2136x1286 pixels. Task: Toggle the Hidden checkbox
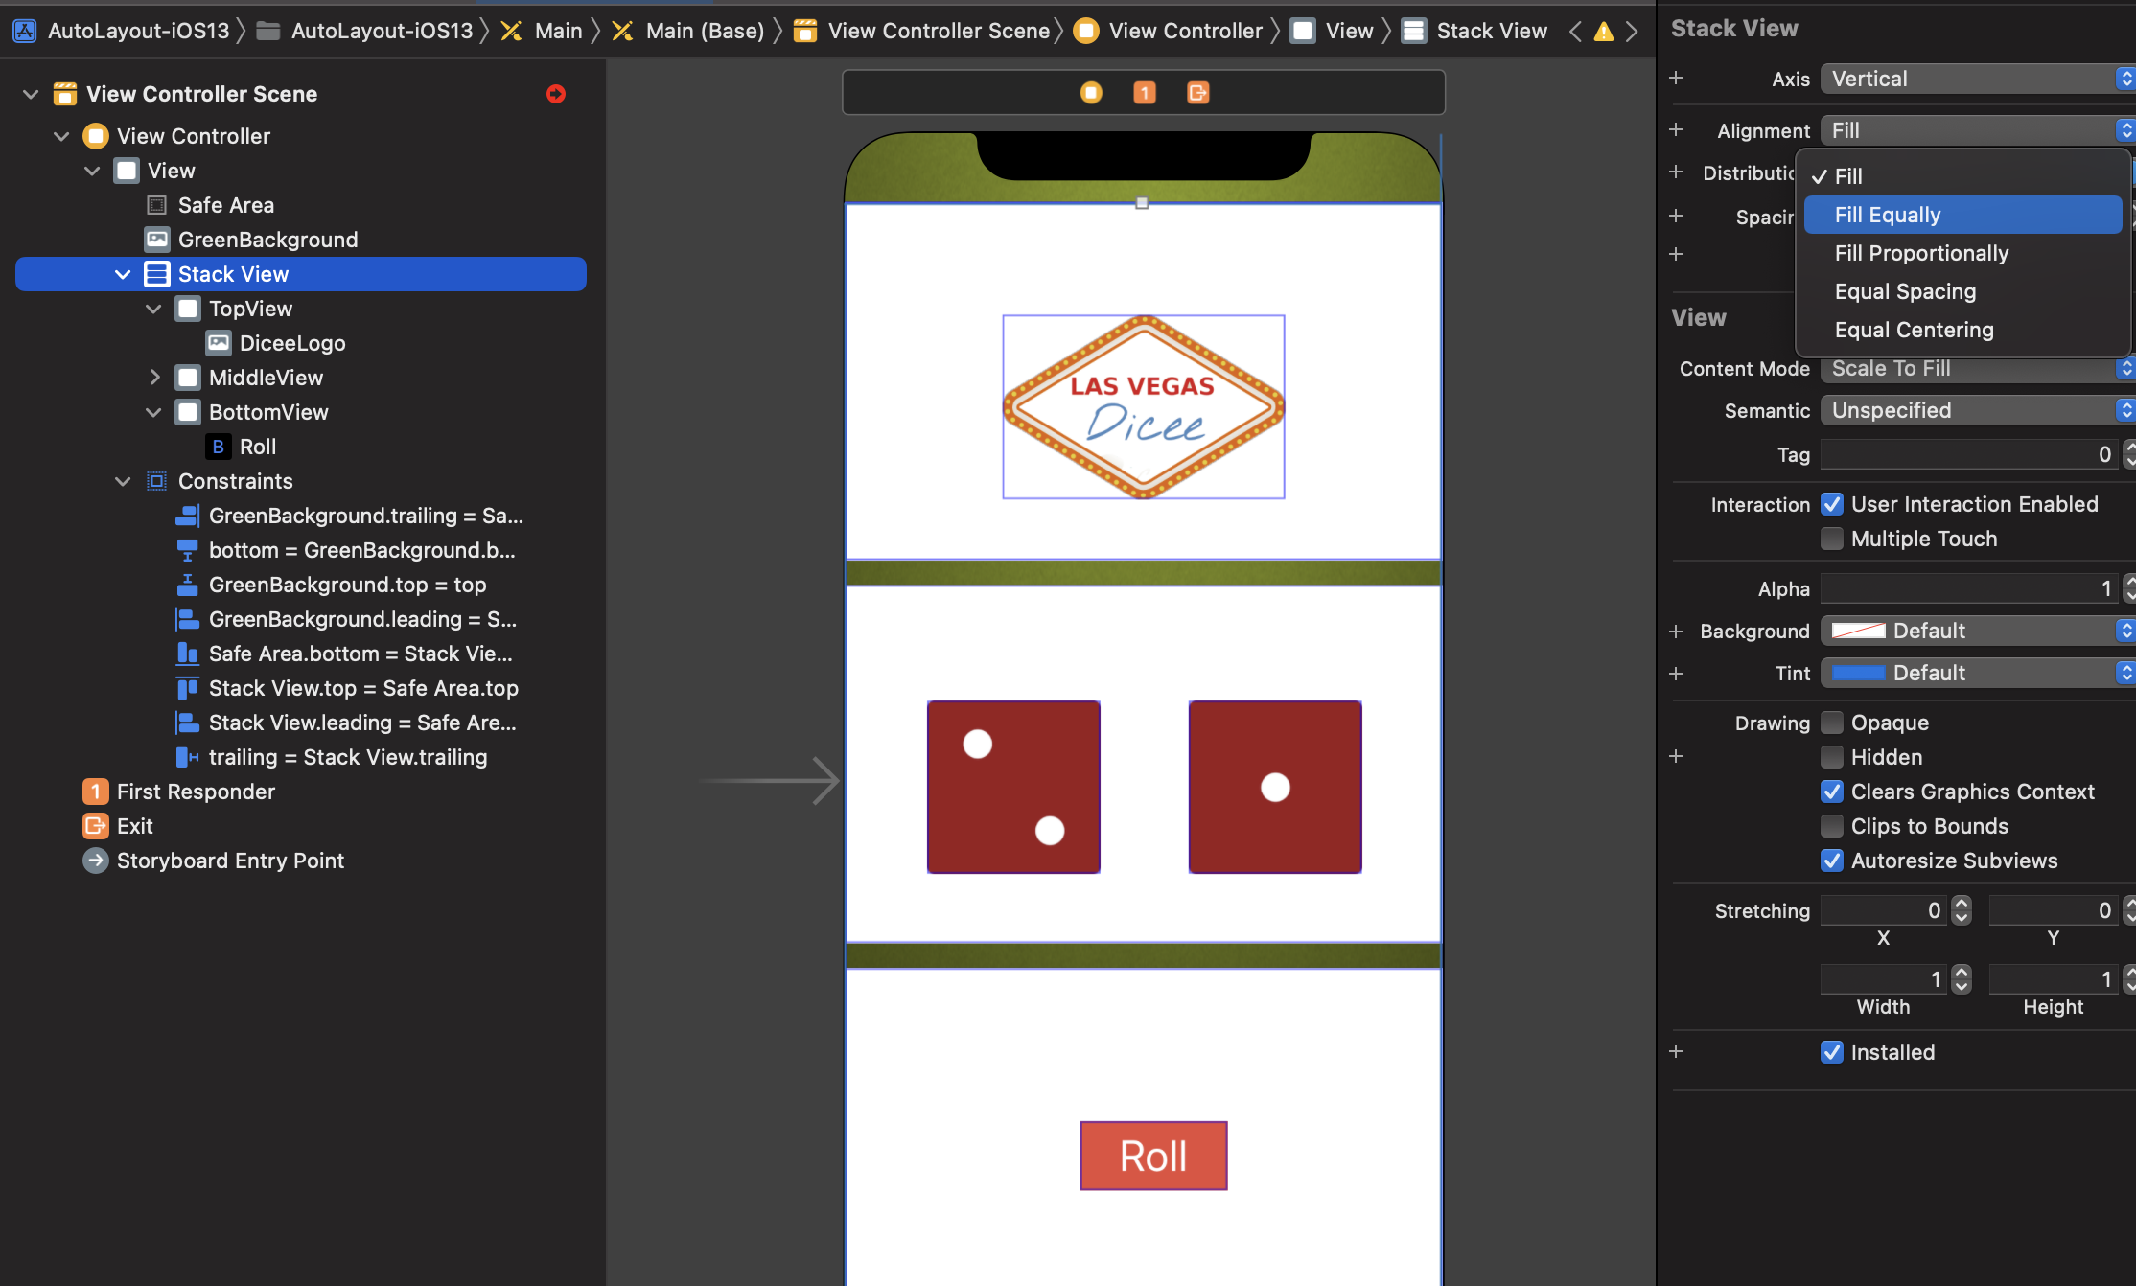(1832, 757)
